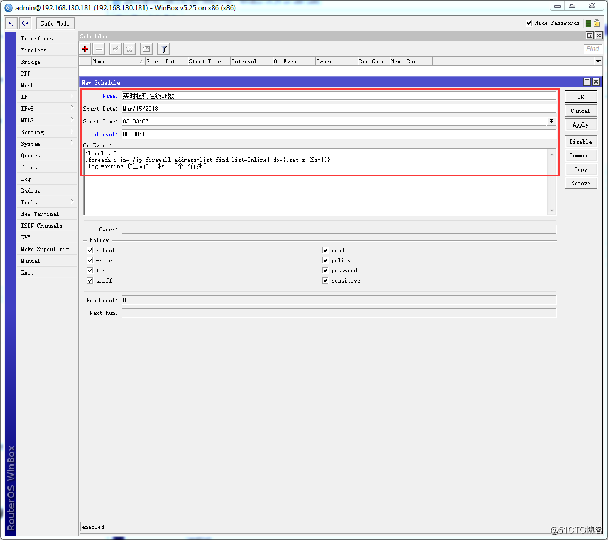This screenshot has width=608, height=540.
Task: Click the remove minus icon in Scheduler toolbar
Action: (99, 49)
